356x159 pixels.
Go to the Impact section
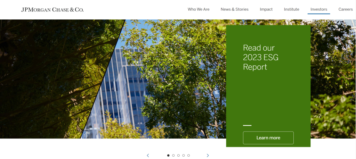coord(266,9)
